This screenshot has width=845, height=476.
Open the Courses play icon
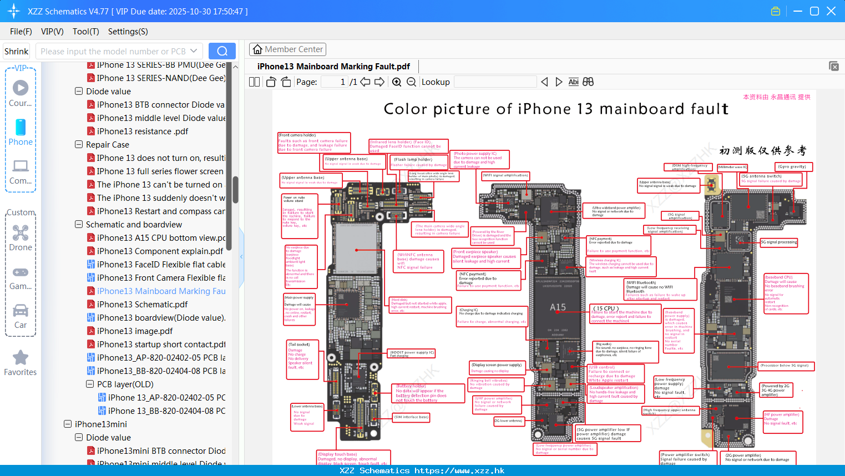pyautogui.click(x=21, y=88)
